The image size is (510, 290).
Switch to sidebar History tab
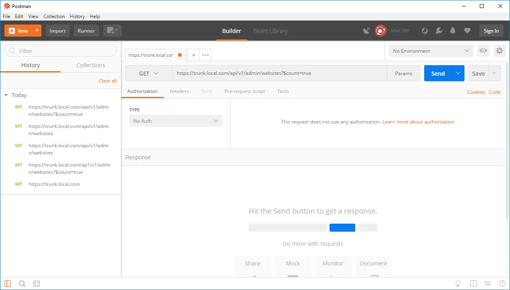tap(31, 65)
